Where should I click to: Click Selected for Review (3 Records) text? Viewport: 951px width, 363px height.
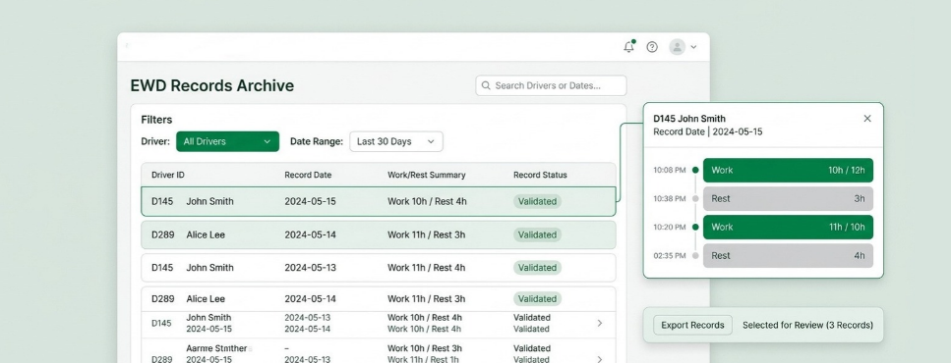click(x=807, y=325)
